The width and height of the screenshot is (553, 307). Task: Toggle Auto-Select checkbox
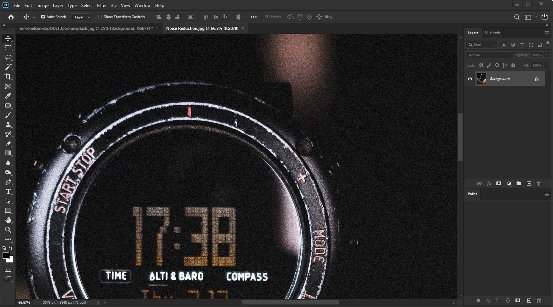tap(43, 17)
